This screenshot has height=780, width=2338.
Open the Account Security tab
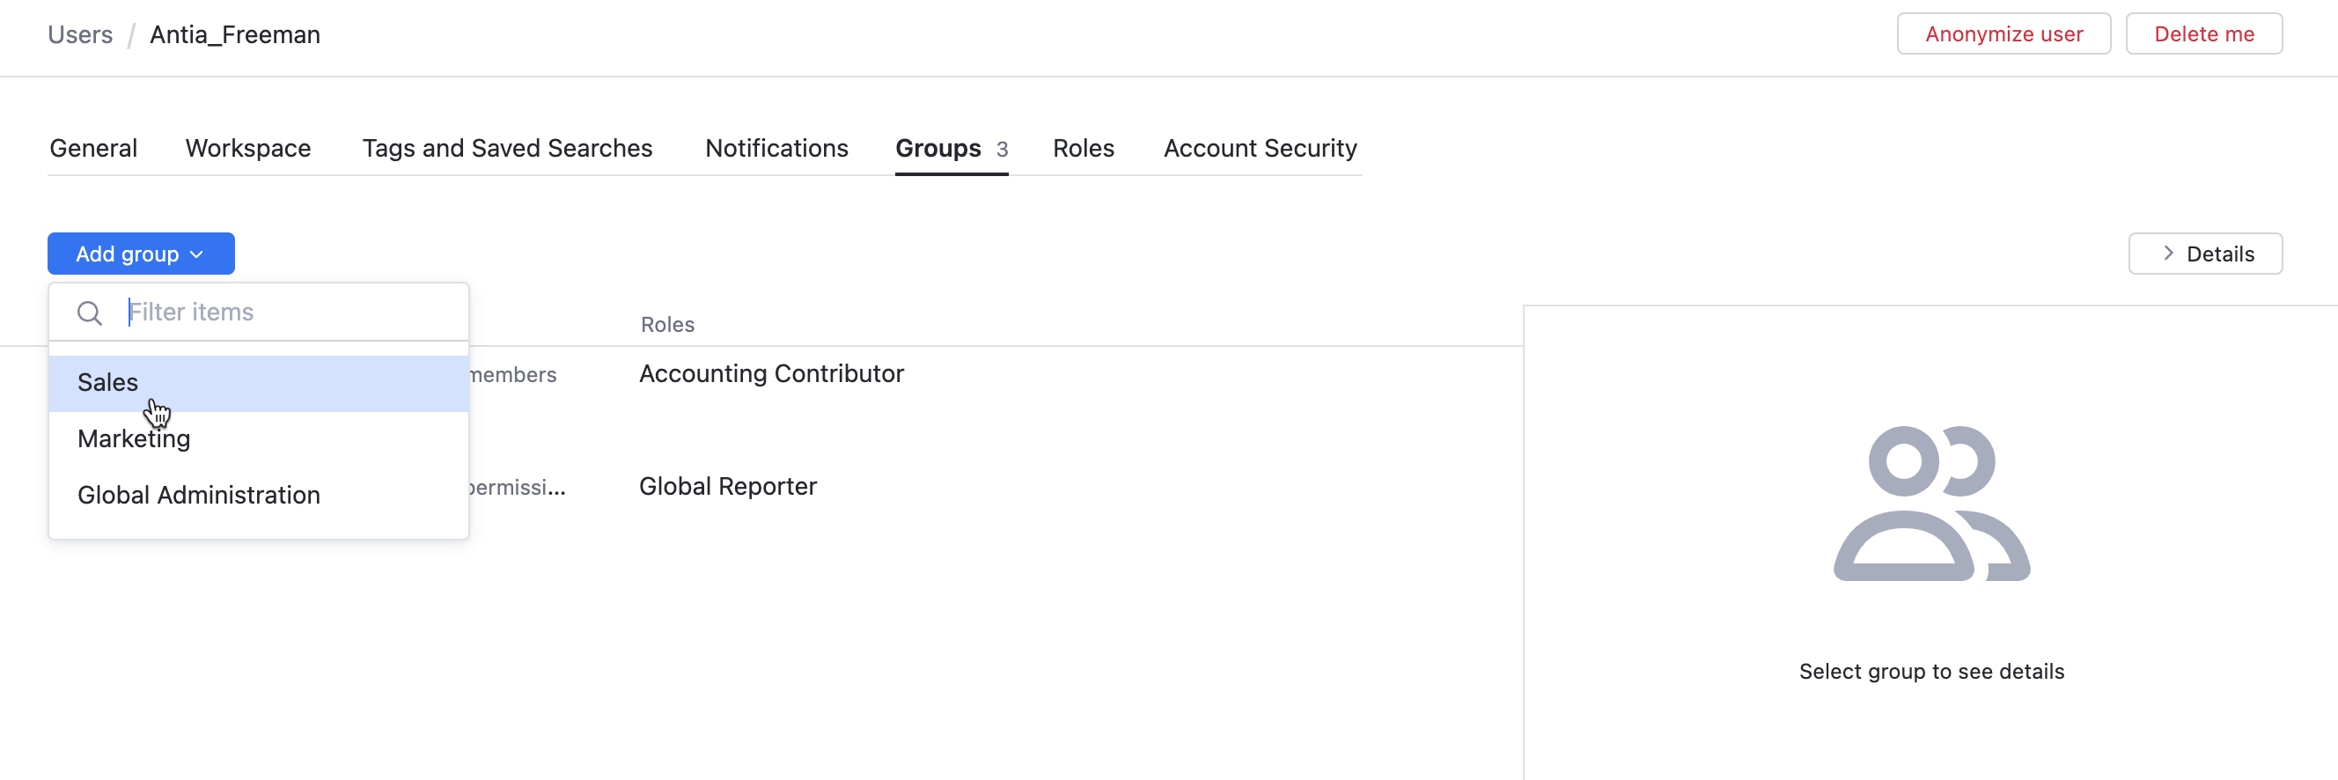1260,148
